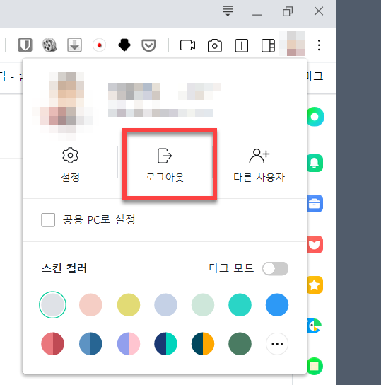Click 로그아웃 logout button
Image resolution: width=381 pixels, height=385 pixels.
(165, 164)
